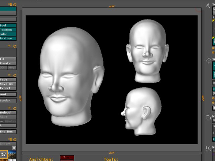Choose Save As in the left panel
This screenshot has height=161, width=215.
[8, 84]
